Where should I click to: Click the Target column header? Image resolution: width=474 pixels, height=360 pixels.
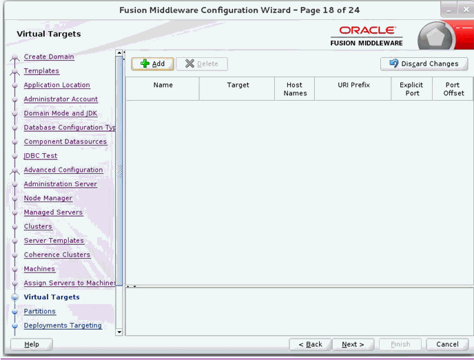tap(237, 89)
